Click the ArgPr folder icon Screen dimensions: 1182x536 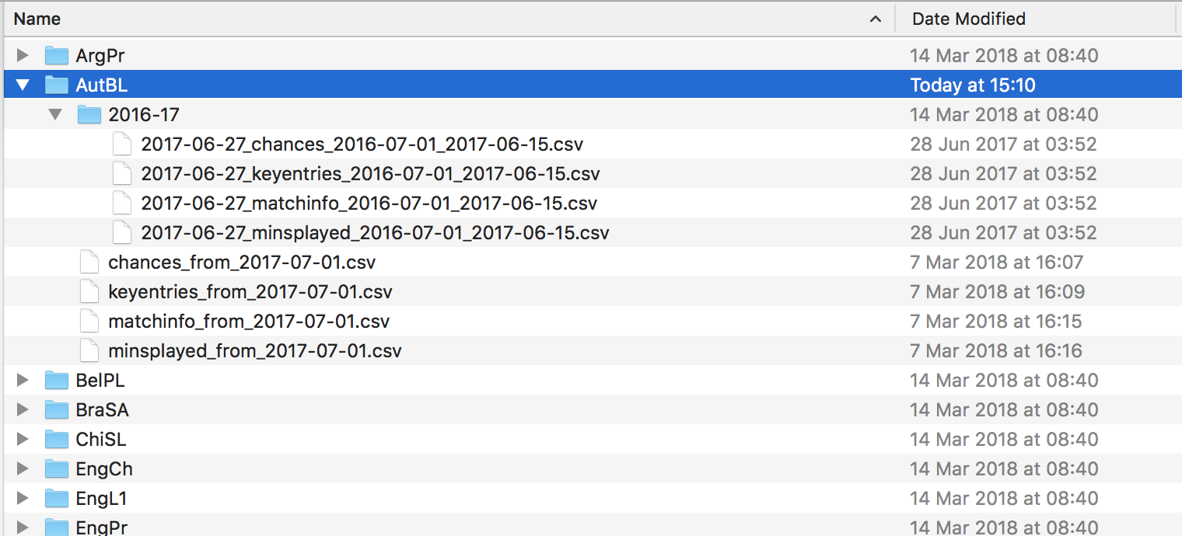[57, 55]
